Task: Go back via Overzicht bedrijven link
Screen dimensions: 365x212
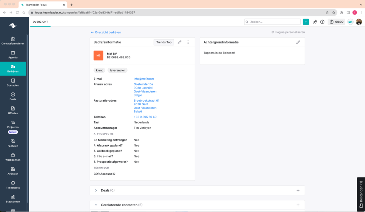Action: coord(106,32)
